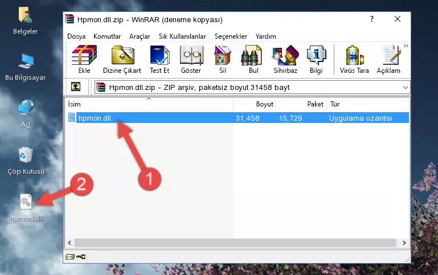The height and width of the screenshot is (275, 438).
Task: Click the WinRAR title bar app icon
Action: pyautogui.click(x=69, y=19)
